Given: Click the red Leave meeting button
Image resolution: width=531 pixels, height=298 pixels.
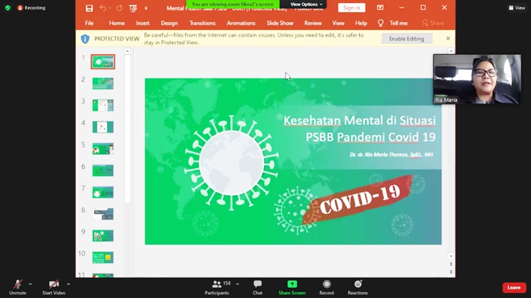Looking at the screenshot, I should coord(514,287).
